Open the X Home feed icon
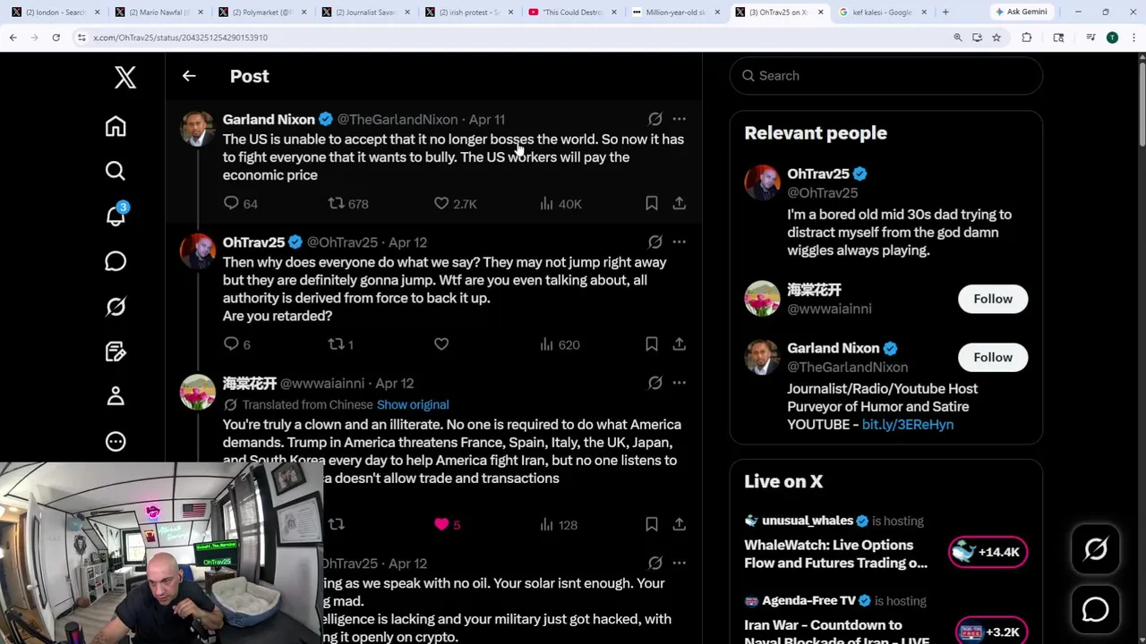Image resolution: width=1146 pixels, height=644 pixels. [115, 126]
